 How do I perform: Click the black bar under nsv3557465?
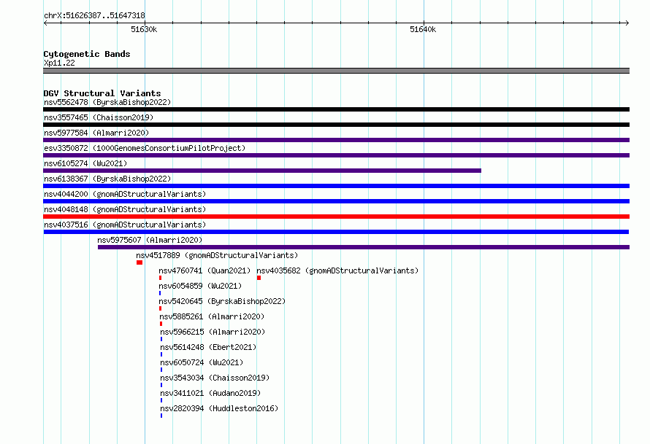pyautogui.click(x=336, y=125)
